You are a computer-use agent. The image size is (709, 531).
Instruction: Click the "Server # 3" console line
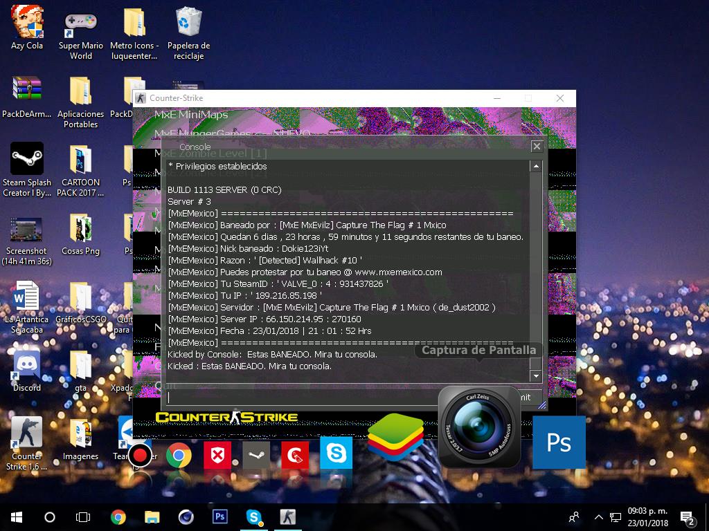point(189,201)
